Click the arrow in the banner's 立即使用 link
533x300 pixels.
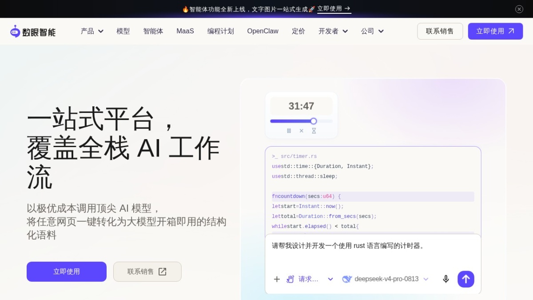(x=347, y=8)
